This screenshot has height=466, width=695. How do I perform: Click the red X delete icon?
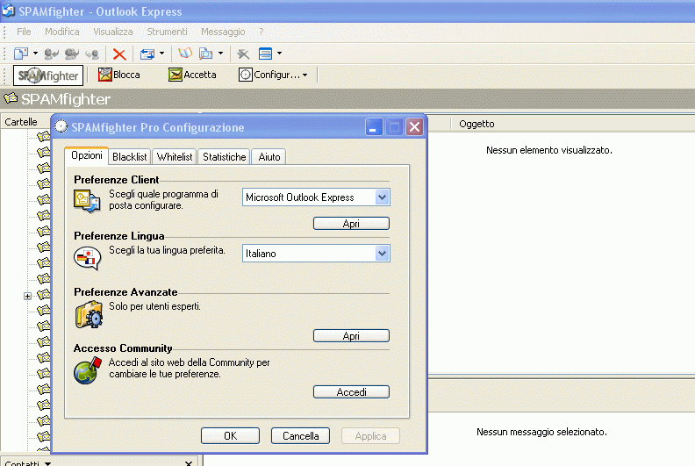[119, 54]
